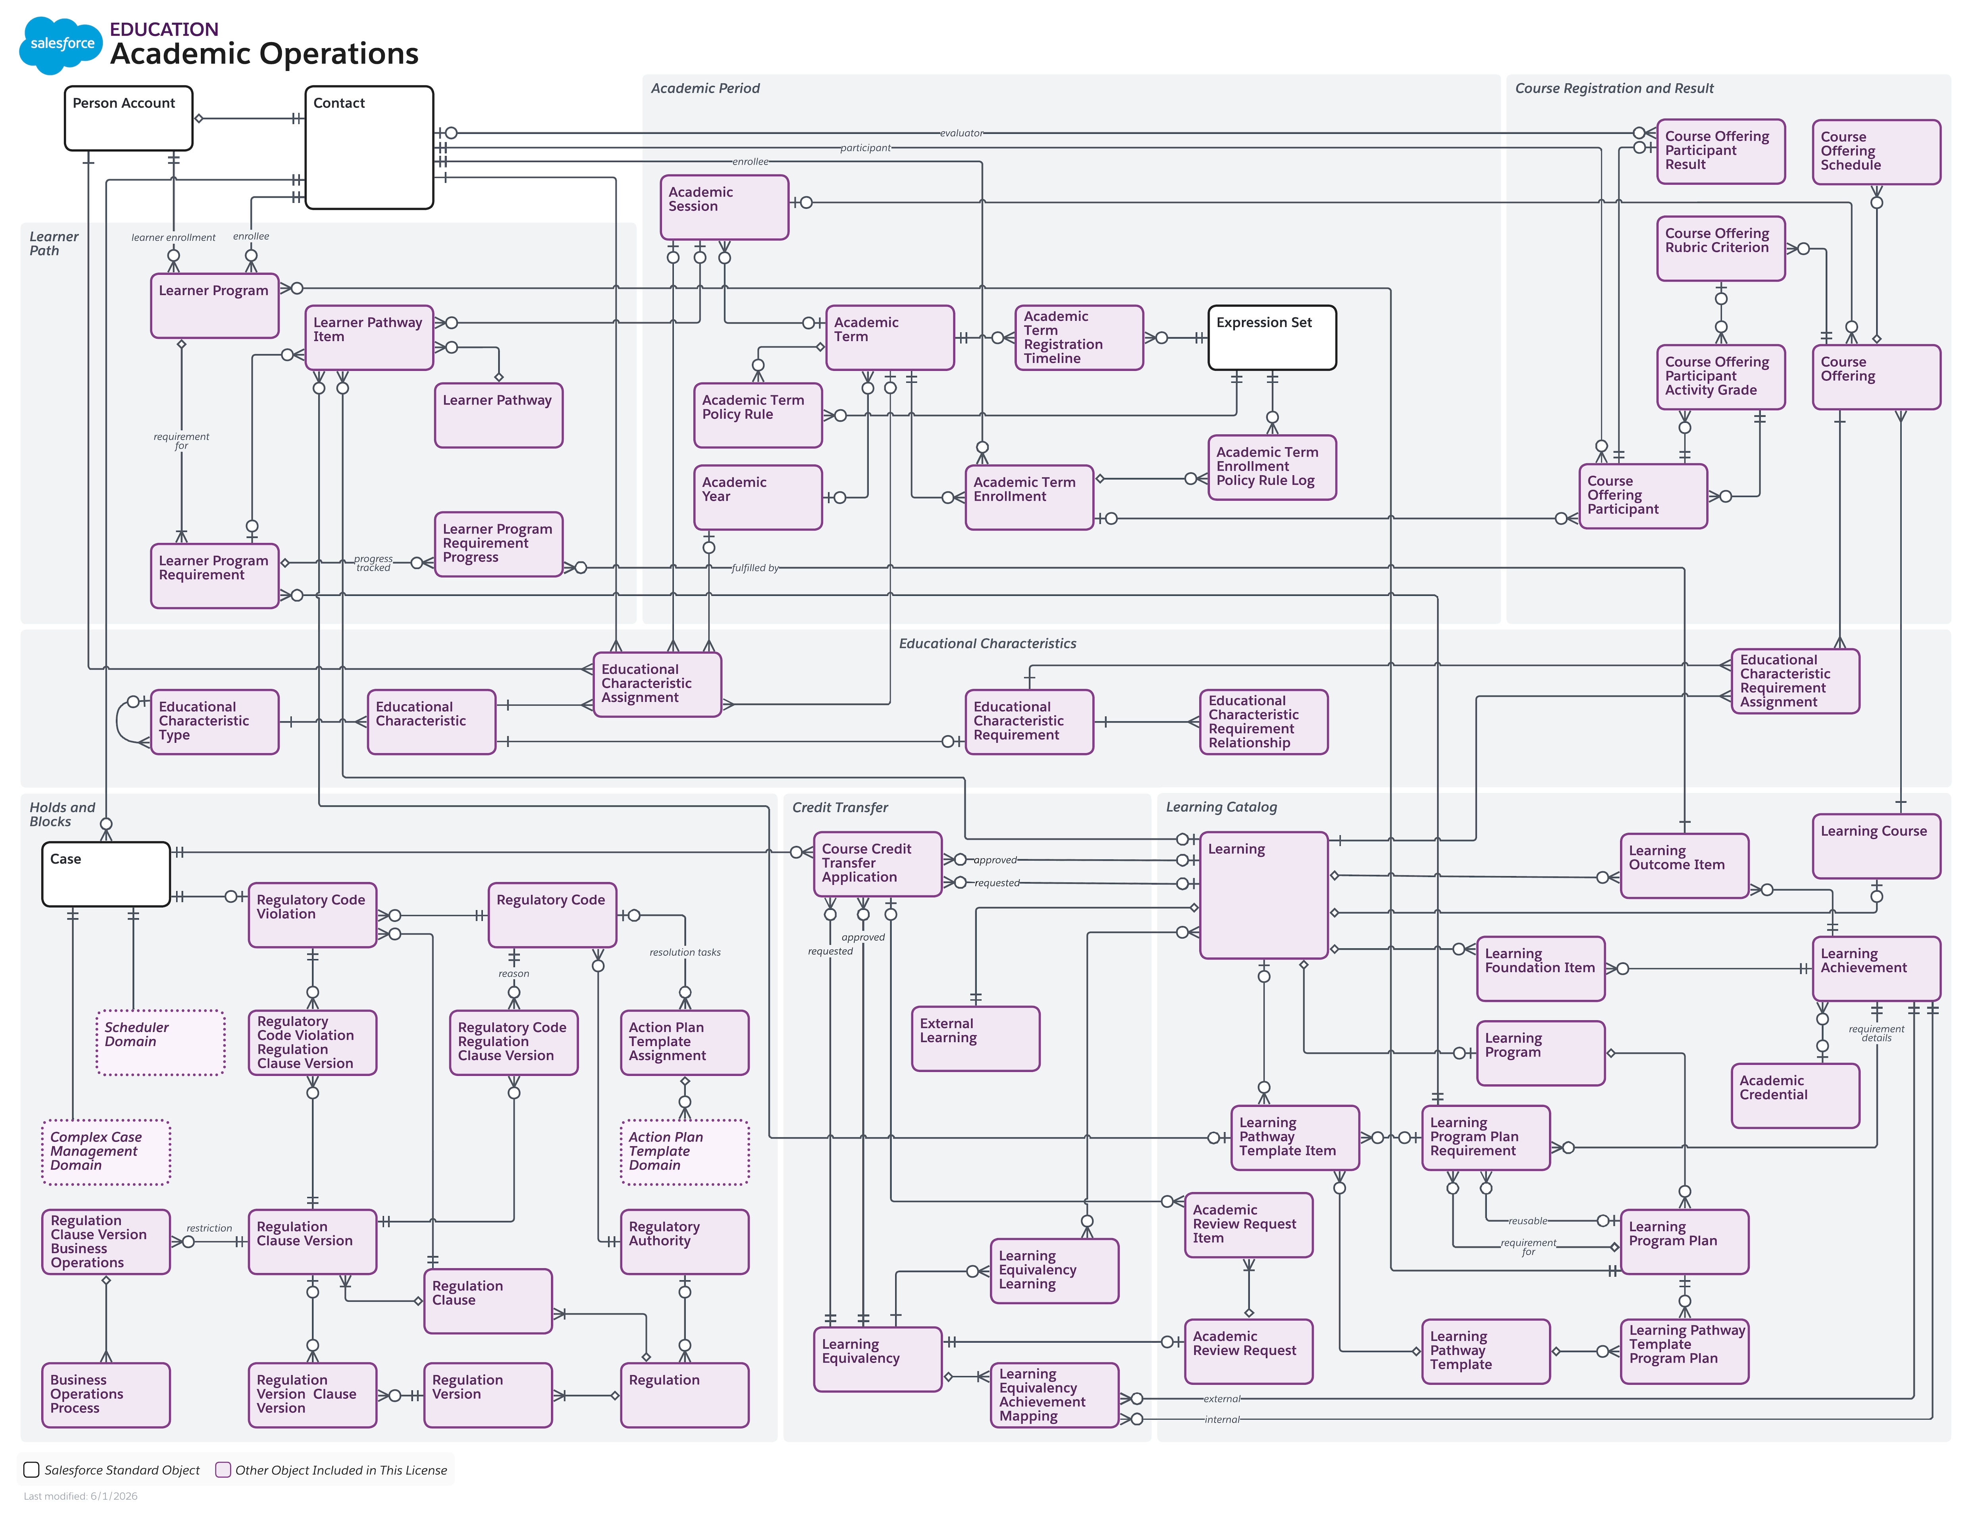Select the Learner Program entity
Image resolution: width=1985 pixels, height=1526 pixels.
[x=214, y=306]
